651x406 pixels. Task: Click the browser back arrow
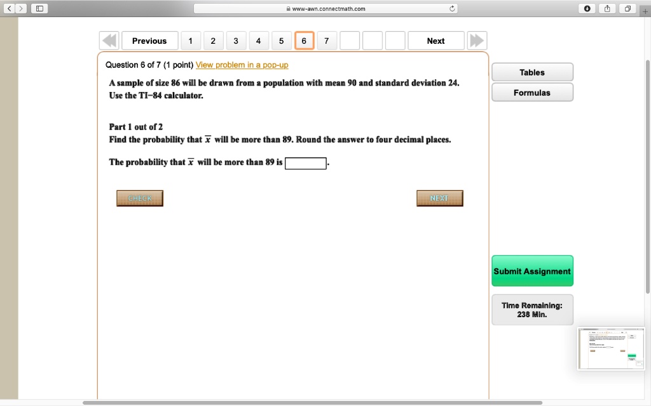[x=8, y=8]
